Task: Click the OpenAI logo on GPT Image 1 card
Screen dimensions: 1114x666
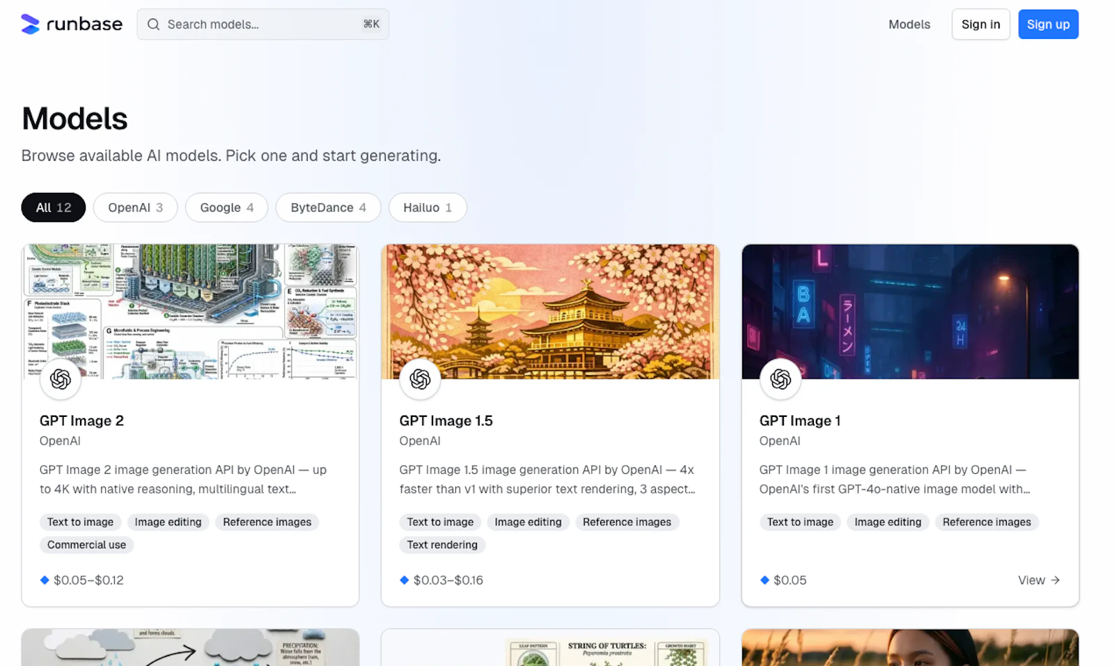Action: 780,379
